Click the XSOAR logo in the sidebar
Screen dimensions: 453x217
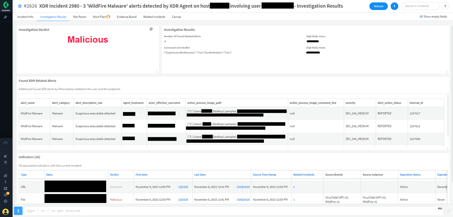click(6, 6)
